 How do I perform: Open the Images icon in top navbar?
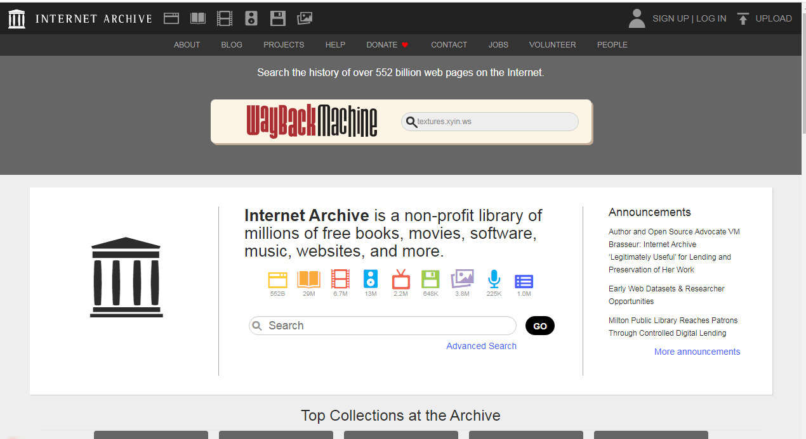coord(305,18)
